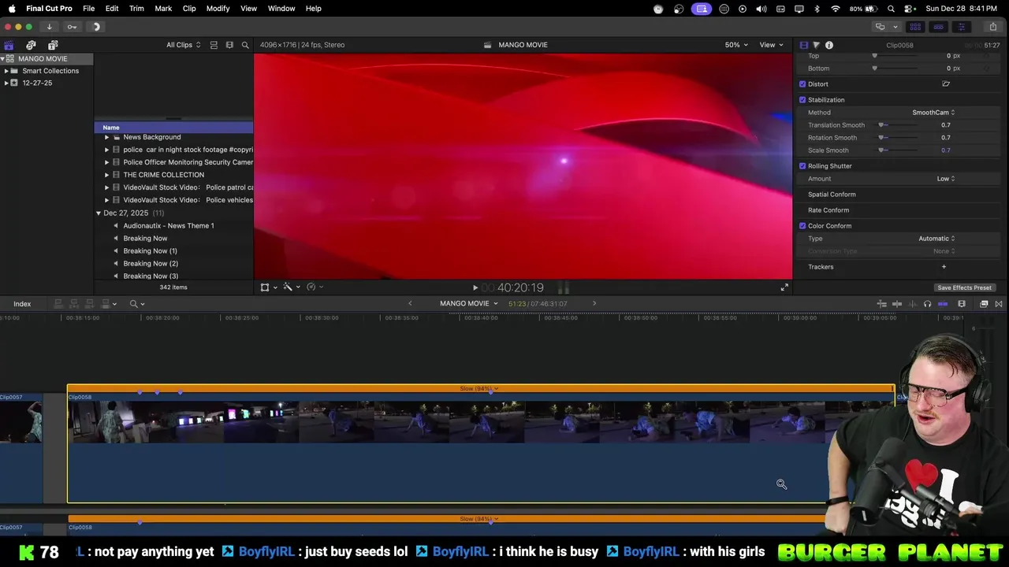This screenshot has height=567, width=1009.
Task: Show the Libraries sidebar clapper icon
Action: click(9, 45)
